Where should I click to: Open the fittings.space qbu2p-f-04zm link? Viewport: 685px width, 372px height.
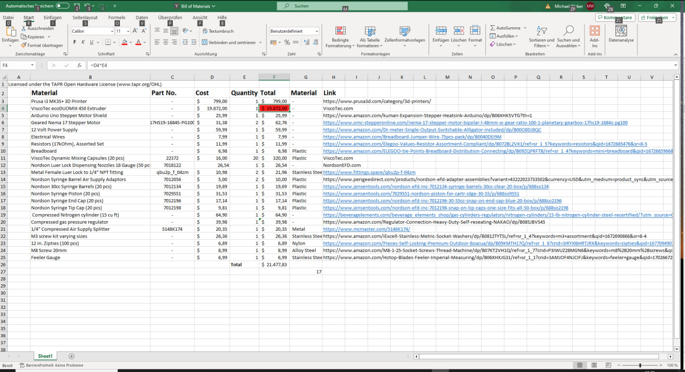point(369,172)
